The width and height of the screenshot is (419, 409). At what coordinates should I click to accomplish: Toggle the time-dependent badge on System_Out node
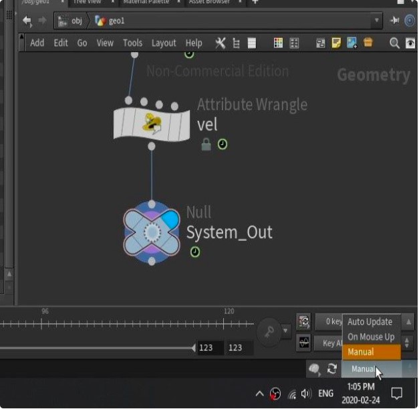click(x=195, y=252)
